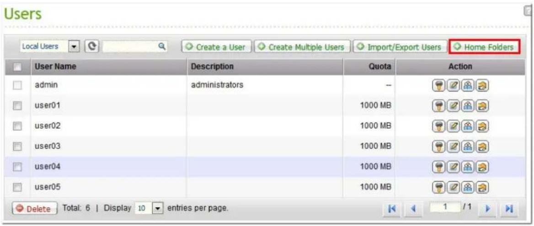This screenshot has width=534, height=226.
Task: Open user groups icon for user01
Action: [467, 105]
